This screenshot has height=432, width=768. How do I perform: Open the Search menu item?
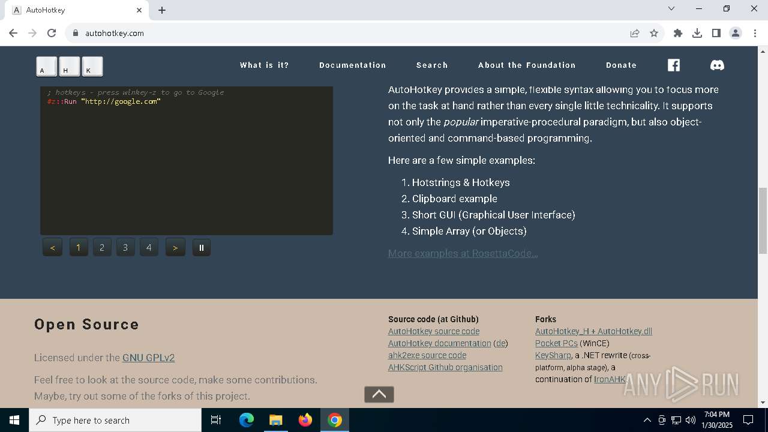(432, 65)
